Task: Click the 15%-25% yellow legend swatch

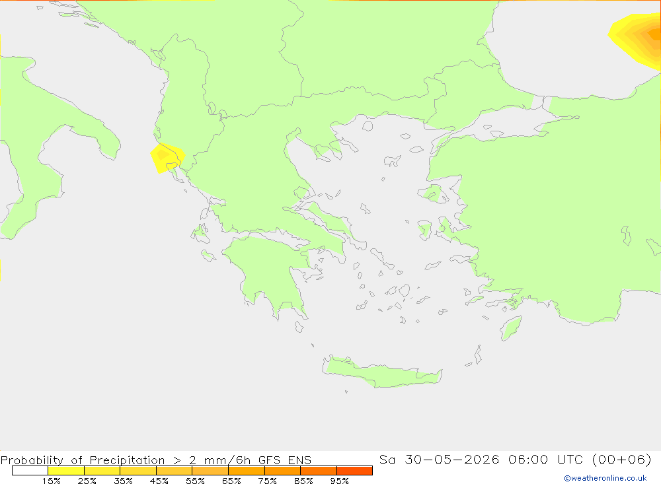Action: [x=66, y=470]
